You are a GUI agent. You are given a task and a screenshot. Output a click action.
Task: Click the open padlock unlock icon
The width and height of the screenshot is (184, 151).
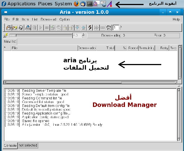(71, 28)
